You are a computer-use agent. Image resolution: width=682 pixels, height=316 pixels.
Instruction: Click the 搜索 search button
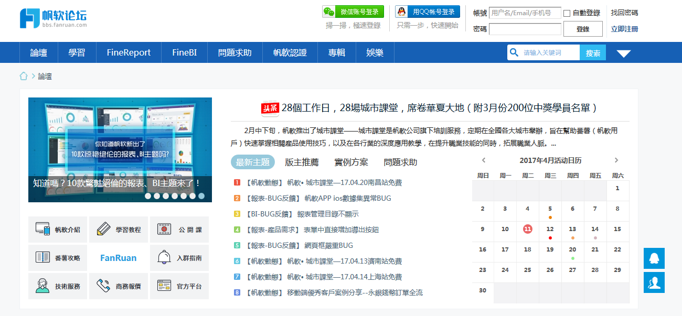click(x=593, y=52)
